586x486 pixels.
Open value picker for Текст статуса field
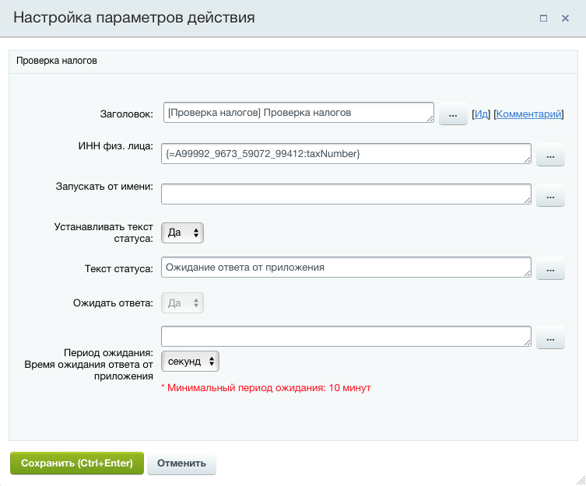tap(550, 269)
